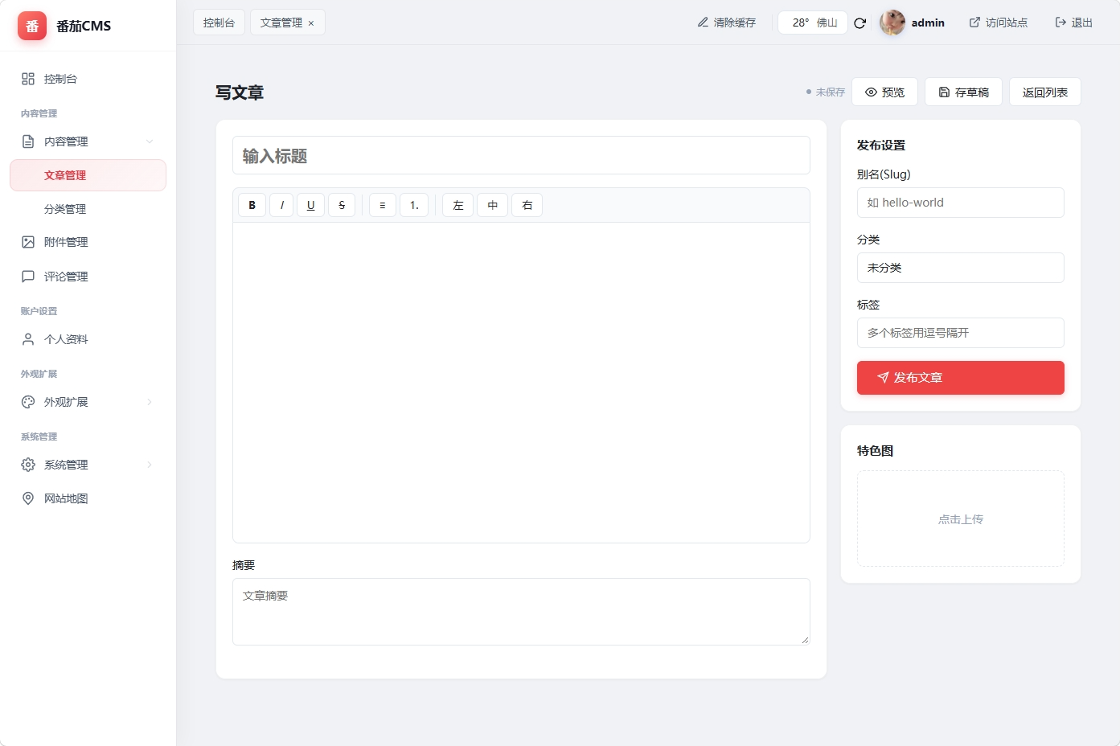Focus the 文章摘要 summary textarea
This screenshot has width=1120, height=746.
coord(521,612)
